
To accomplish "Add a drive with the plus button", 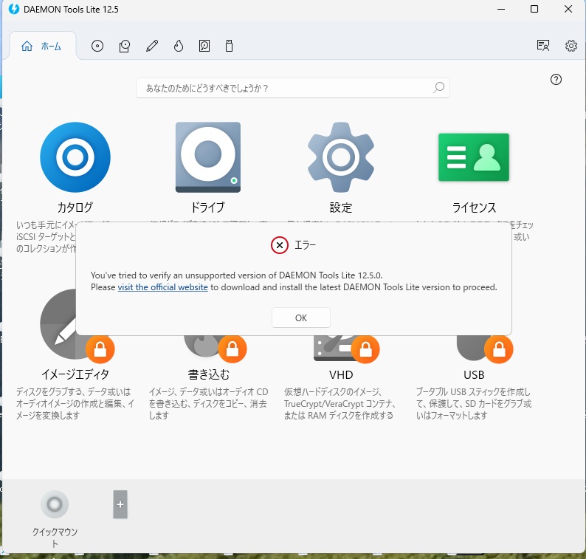I will 120,504.
